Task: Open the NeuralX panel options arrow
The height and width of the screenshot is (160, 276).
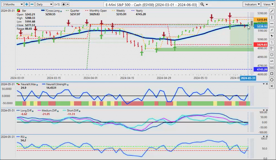Action: (264, 84)
